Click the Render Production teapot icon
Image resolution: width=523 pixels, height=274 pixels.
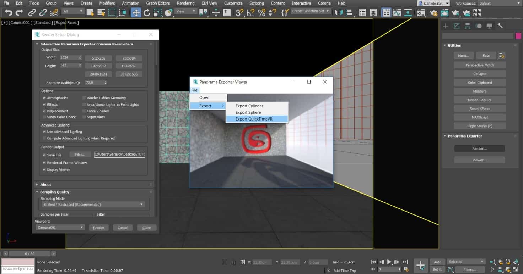456,12
